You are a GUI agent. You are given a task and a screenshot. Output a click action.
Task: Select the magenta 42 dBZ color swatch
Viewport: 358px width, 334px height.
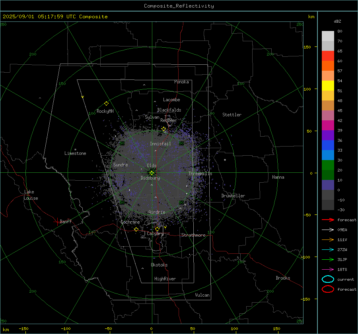328,125
